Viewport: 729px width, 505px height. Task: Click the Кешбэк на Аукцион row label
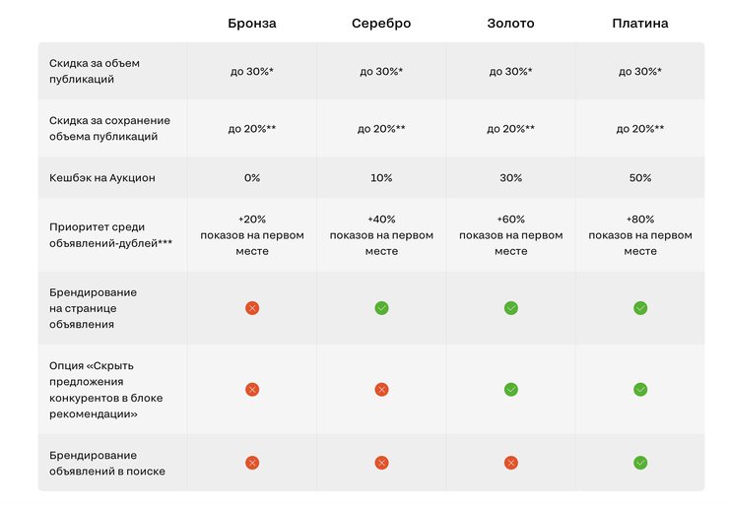click(x=102, y=178)
